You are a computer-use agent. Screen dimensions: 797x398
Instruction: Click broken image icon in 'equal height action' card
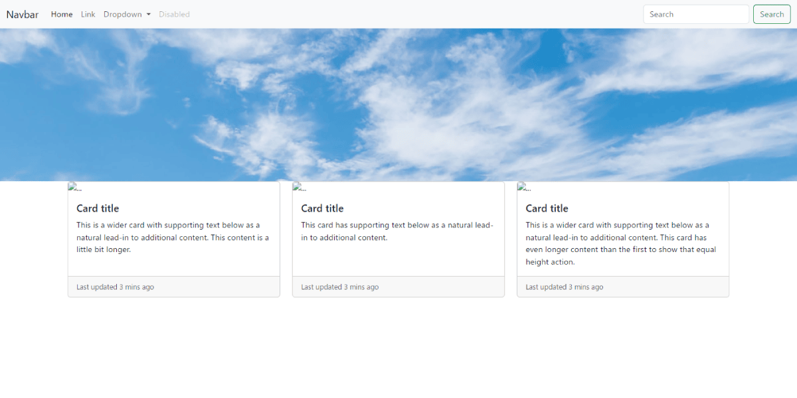click(x=523, y=187)
